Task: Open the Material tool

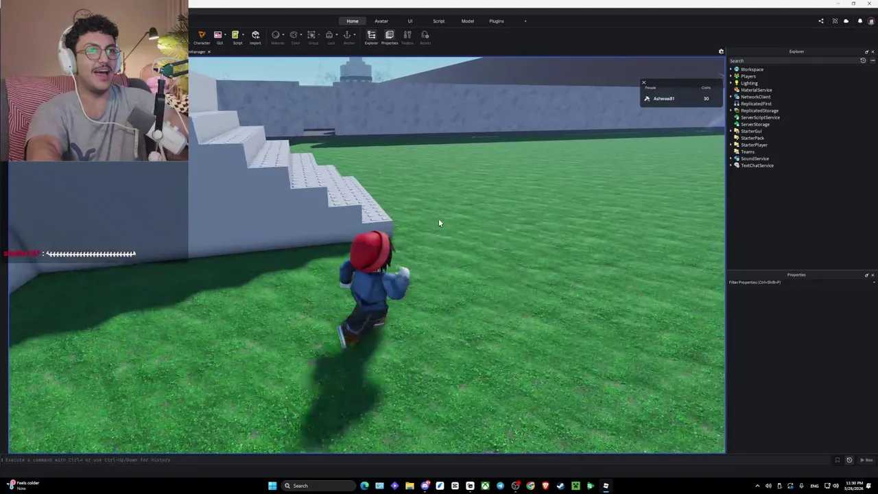Action: click(x=275, y=35)
